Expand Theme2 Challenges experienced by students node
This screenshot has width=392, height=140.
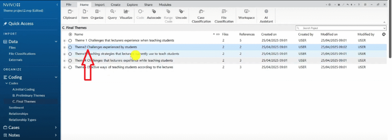[x=64, y=47]
